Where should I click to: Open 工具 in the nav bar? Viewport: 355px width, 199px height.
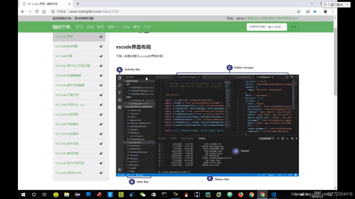(147, 27)
